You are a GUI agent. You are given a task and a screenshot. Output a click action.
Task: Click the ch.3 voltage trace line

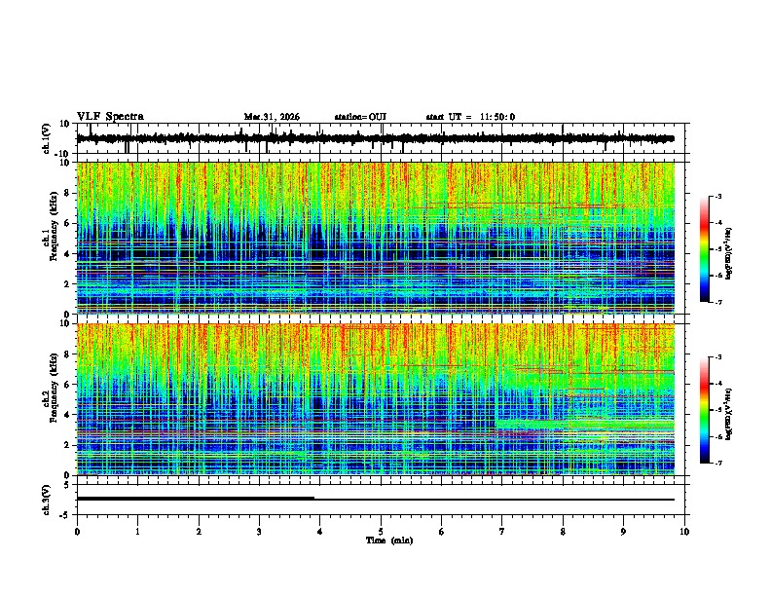click(x=375, y=499)
